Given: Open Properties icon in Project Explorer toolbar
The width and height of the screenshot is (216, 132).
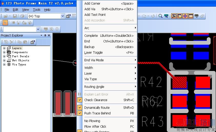Looking at the screenshot, I should [x=33, y=42].
